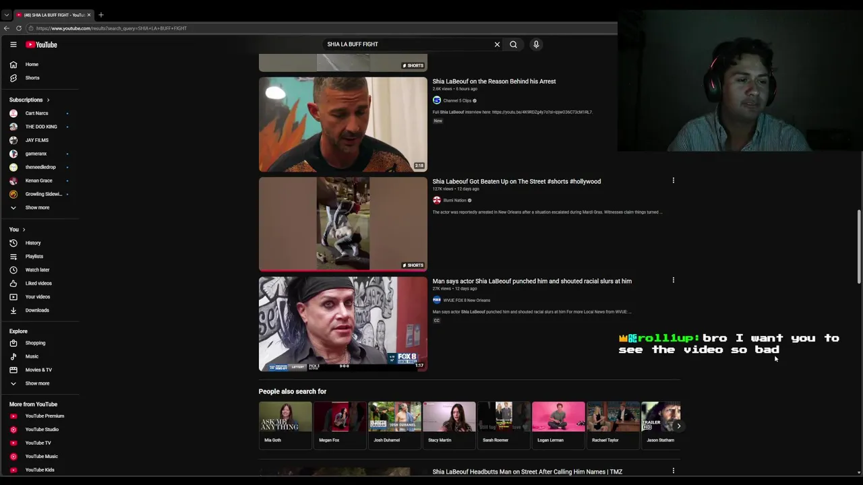The image size is (863, 485).
Task: Select Sarah Roemer related search card
Action: click(504, 424)
